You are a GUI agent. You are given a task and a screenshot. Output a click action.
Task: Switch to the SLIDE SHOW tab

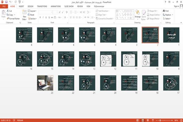click(x=69, y=6)
